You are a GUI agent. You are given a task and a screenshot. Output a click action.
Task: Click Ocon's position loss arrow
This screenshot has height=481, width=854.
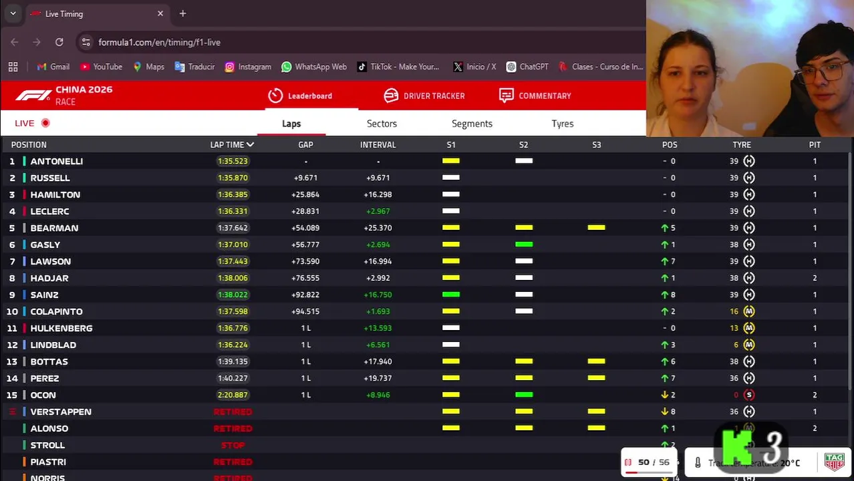tap(665, 395)
